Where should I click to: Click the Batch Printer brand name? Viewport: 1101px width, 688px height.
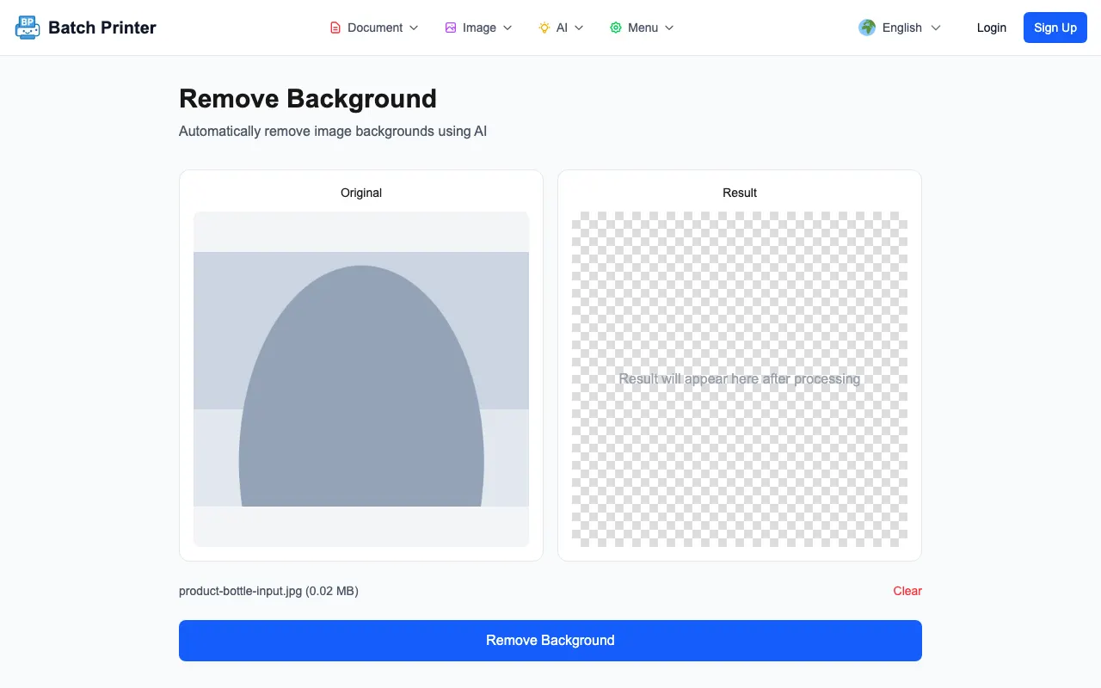pos(102,28)
